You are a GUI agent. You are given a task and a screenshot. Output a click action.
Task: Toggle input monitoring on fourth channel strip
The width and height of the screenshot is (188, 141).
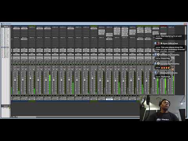coord(38,67)
